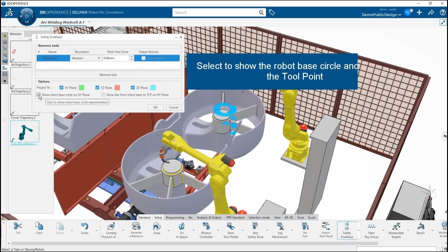This screenshot has height=252, width=448.
Task: Click the green XY Plane color swatch
Action: [81, 88]
